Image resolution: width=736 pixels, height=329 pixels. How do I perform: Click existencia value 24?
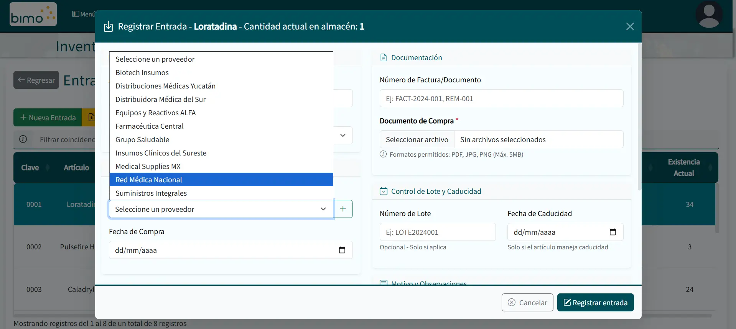(x=689, y=289)
